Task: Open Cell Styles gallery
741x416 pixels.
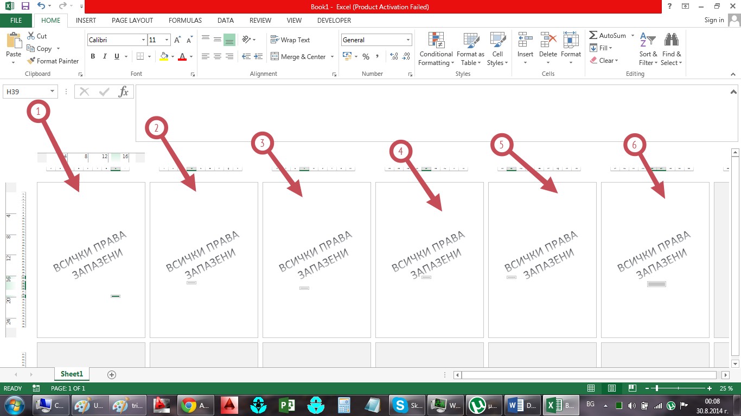Action: (497, 49)
